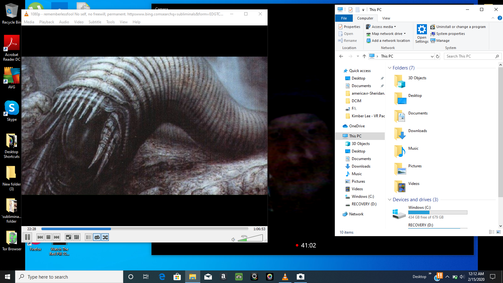Open Microsoft Edge from the taskbar
Viewport: 503px width, 283px height.
[x=162, y=277]
